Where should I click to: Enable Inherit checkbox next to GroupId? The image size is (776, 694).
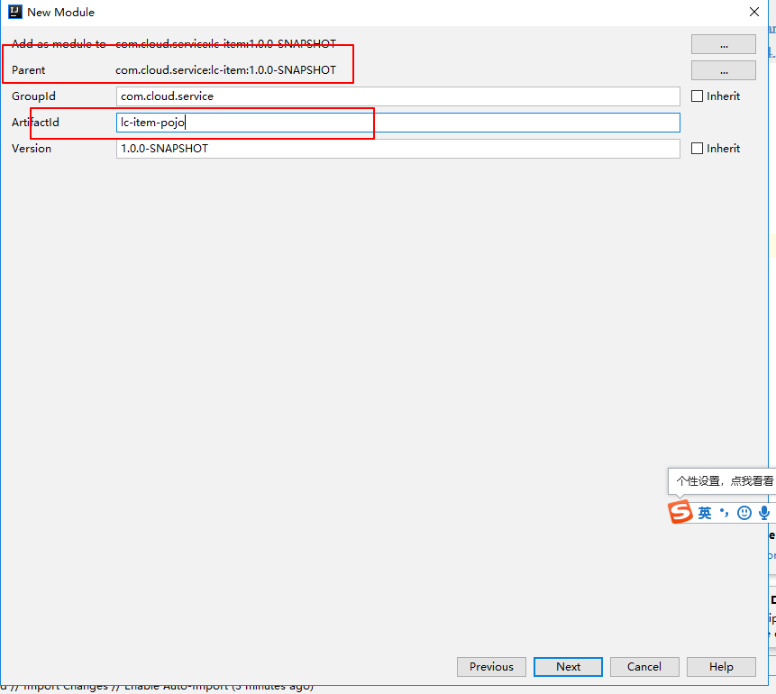click(x=697, y=96)
